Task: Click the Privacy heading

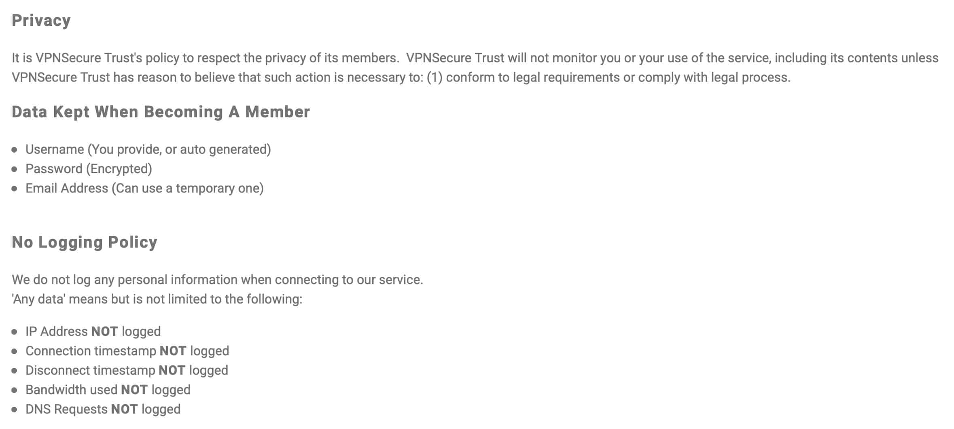Action: click(x=41, y=21)
